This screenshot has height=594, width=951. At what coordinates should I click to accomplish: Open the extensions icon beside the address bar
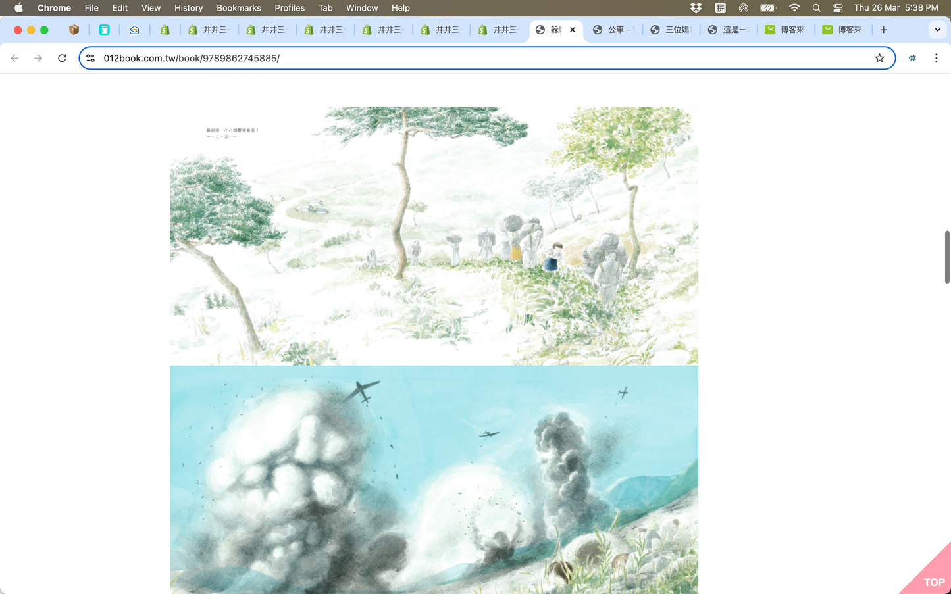click(912, 58)
